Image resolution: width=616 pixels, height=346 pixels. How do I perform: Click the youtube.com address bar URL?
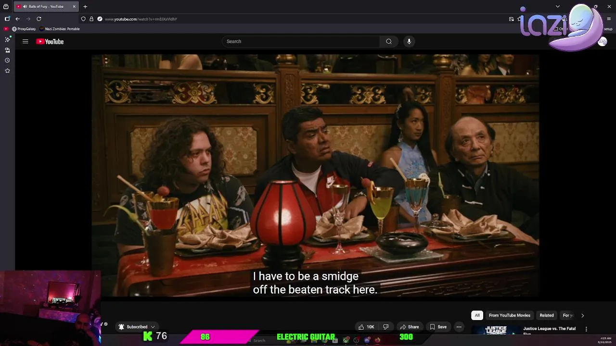(x=141, y=19)
